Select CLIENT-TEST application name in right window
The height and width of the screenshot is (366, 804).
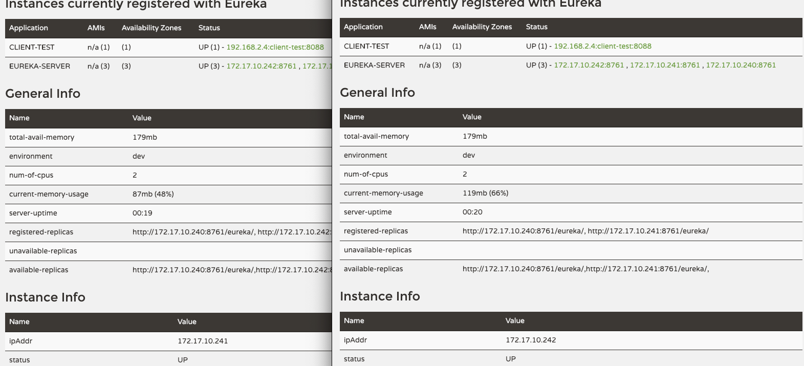pos(366,46)
